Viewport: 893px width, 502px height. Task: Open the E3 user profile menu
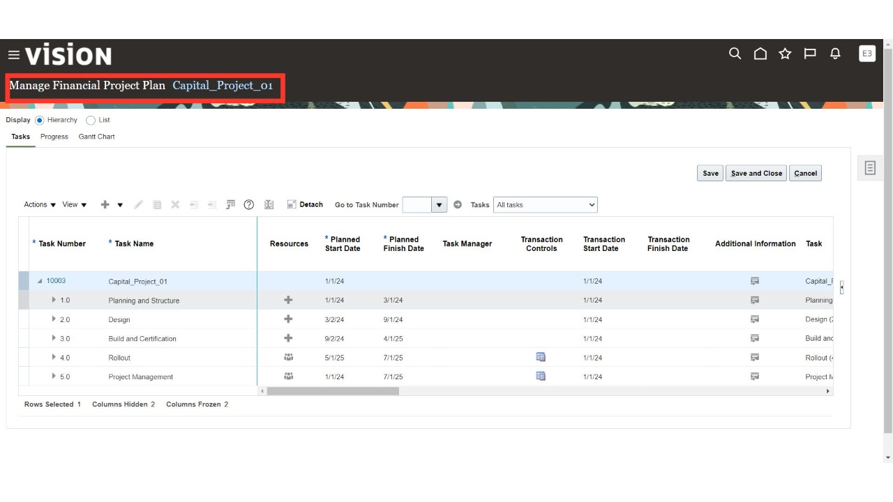(867, 54)
